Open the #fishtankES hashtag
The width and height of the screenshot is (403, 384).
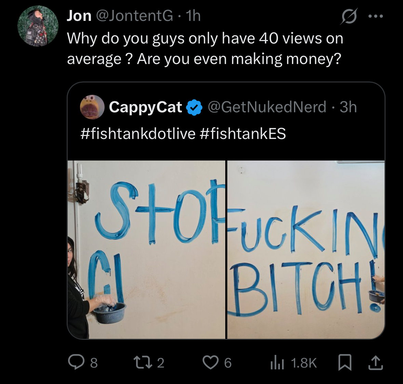[242, 133]
